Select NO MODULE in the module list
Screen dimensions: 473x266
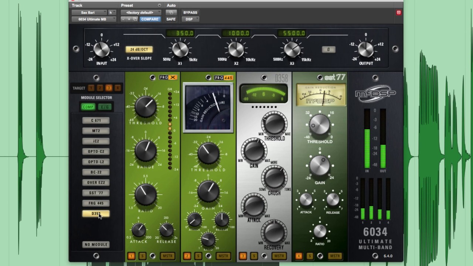pyautogui.click(x=96, y=245)
